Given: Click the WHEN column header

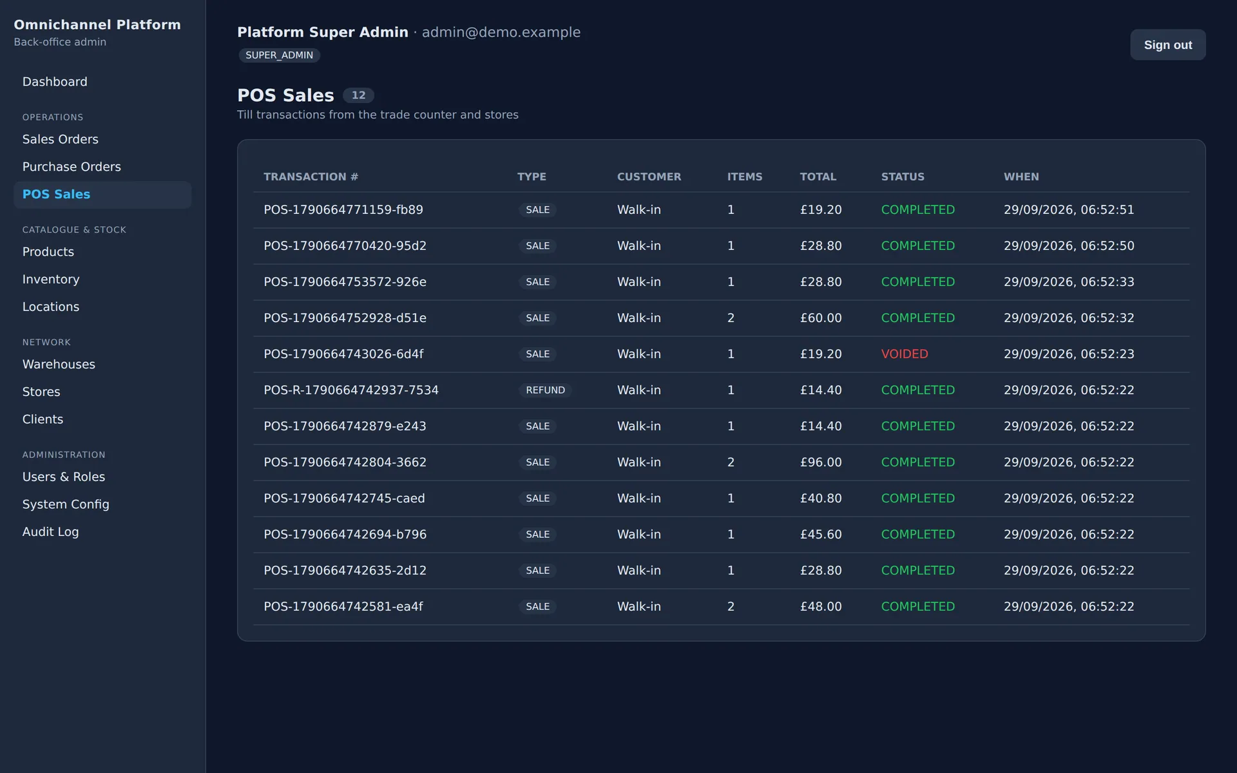Looking at the screenshot, I should coord(1021,177).
